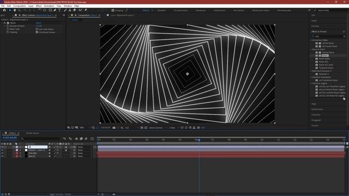Toggle the region of interest icon
Image resolution: width=349 pixels, height=196 pixels.
tap(142, 128)
